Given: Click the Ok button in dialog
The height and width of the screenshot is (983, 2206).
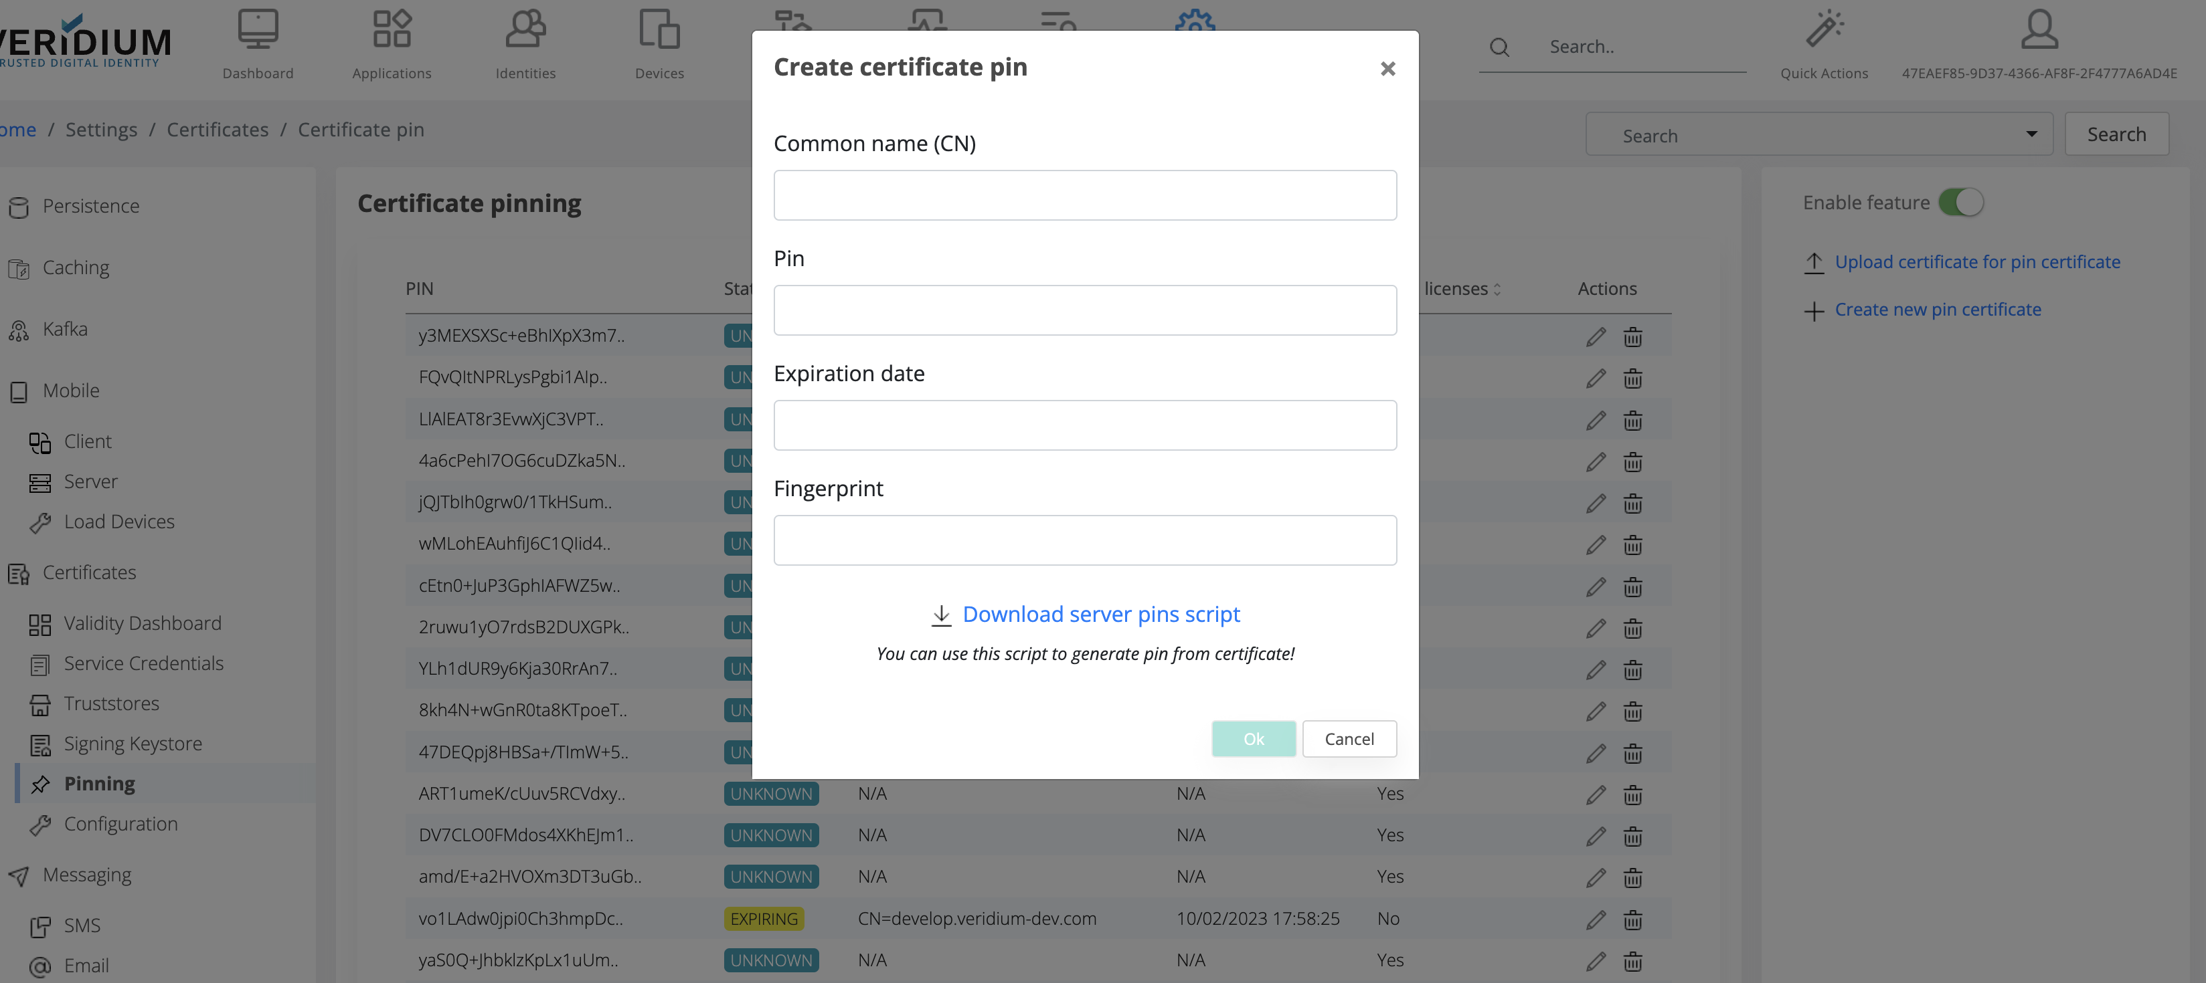Looking at the screenshot, I should pyautogui.click(x=1253, y=738).
